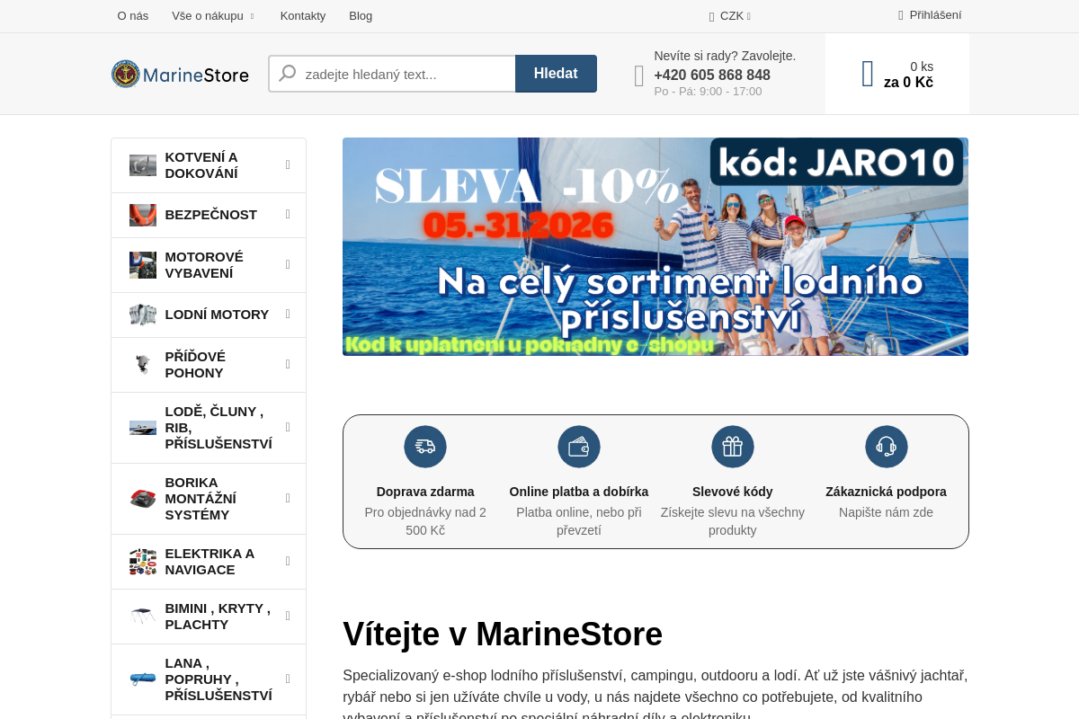
Task: Click the currency icon next to CZK
Action: tap(711, 16)
